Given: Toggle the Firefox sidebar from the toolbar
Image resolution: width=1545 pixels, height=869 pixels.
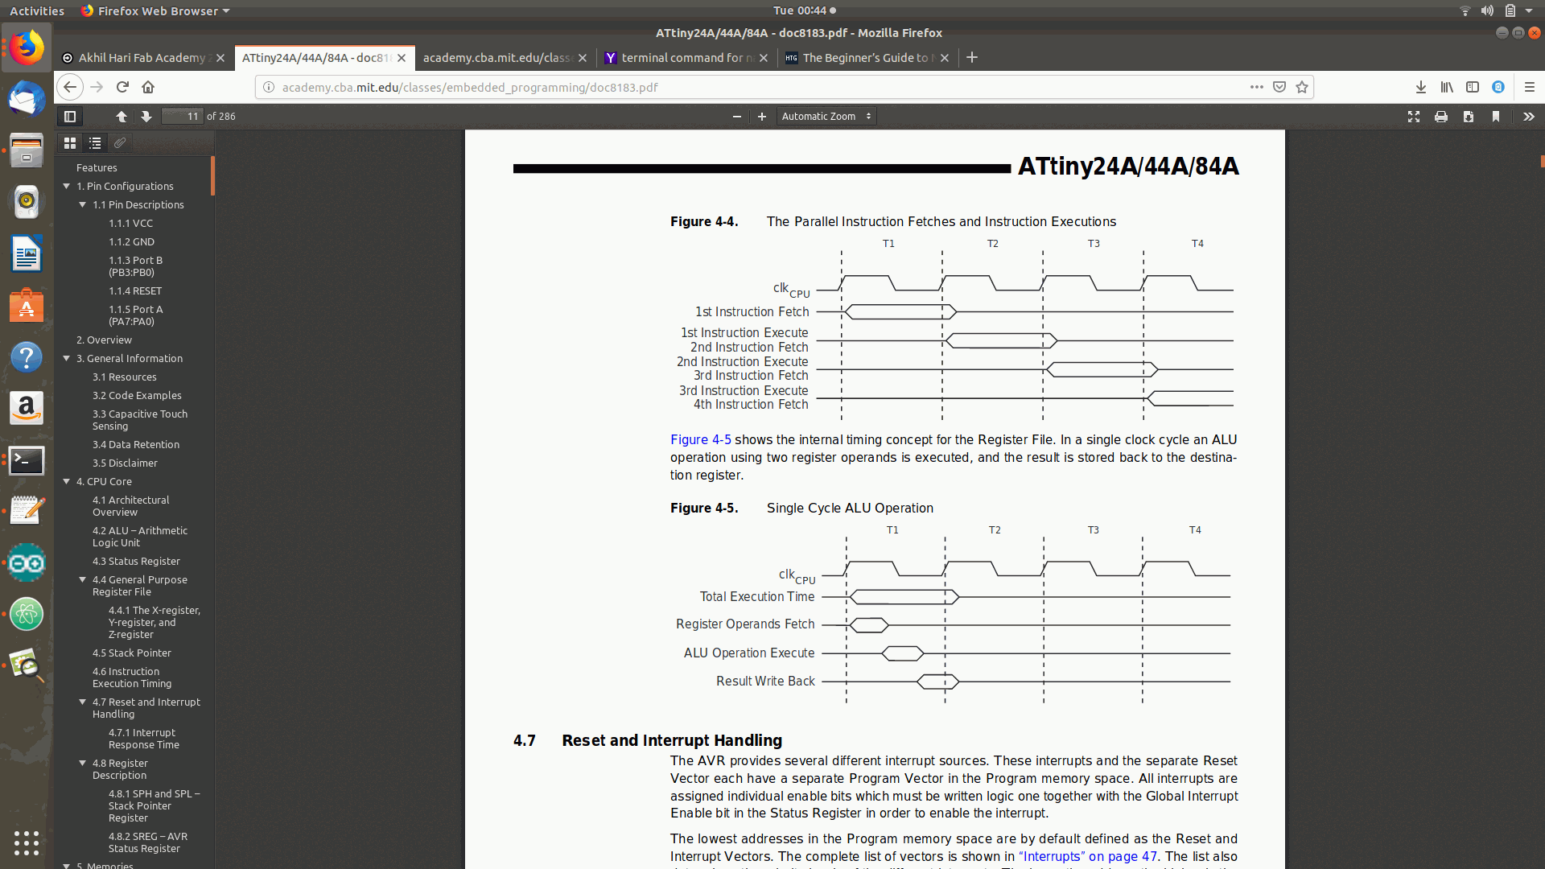Looking at the screenshot, I should coord(1473,87).
